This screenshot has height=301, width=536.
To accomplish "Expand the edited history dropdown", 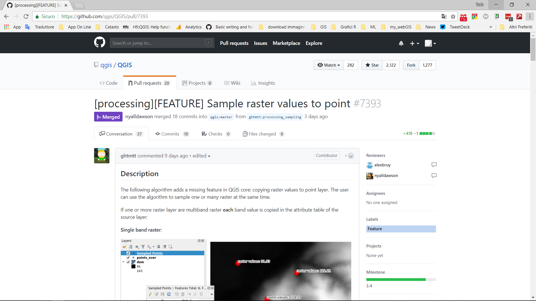I will [201, 156].
